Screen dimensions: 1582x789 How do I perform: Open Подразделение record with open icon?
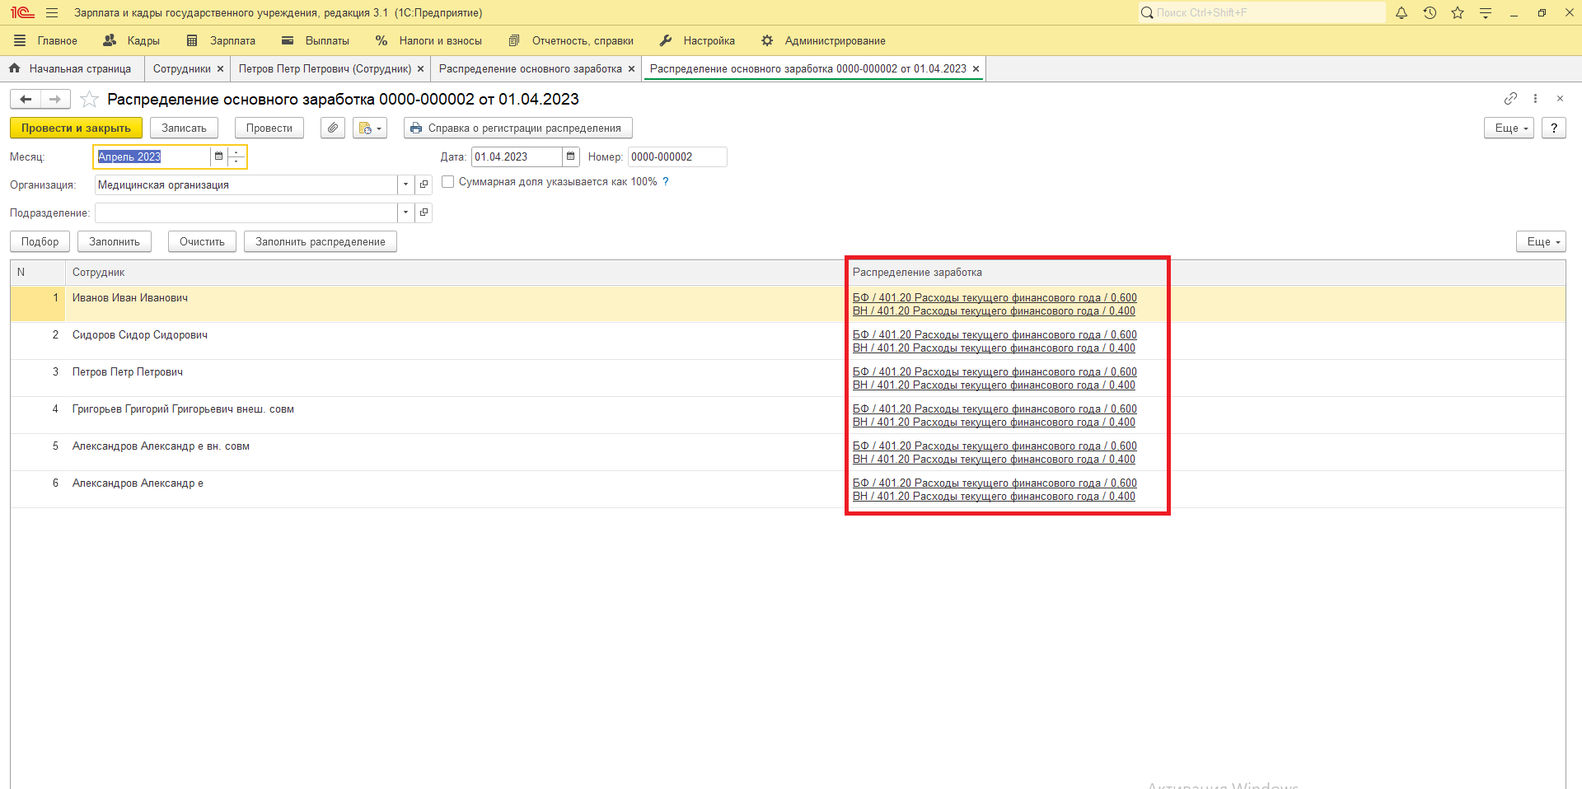pyautogui.click(x=424, y=213)
